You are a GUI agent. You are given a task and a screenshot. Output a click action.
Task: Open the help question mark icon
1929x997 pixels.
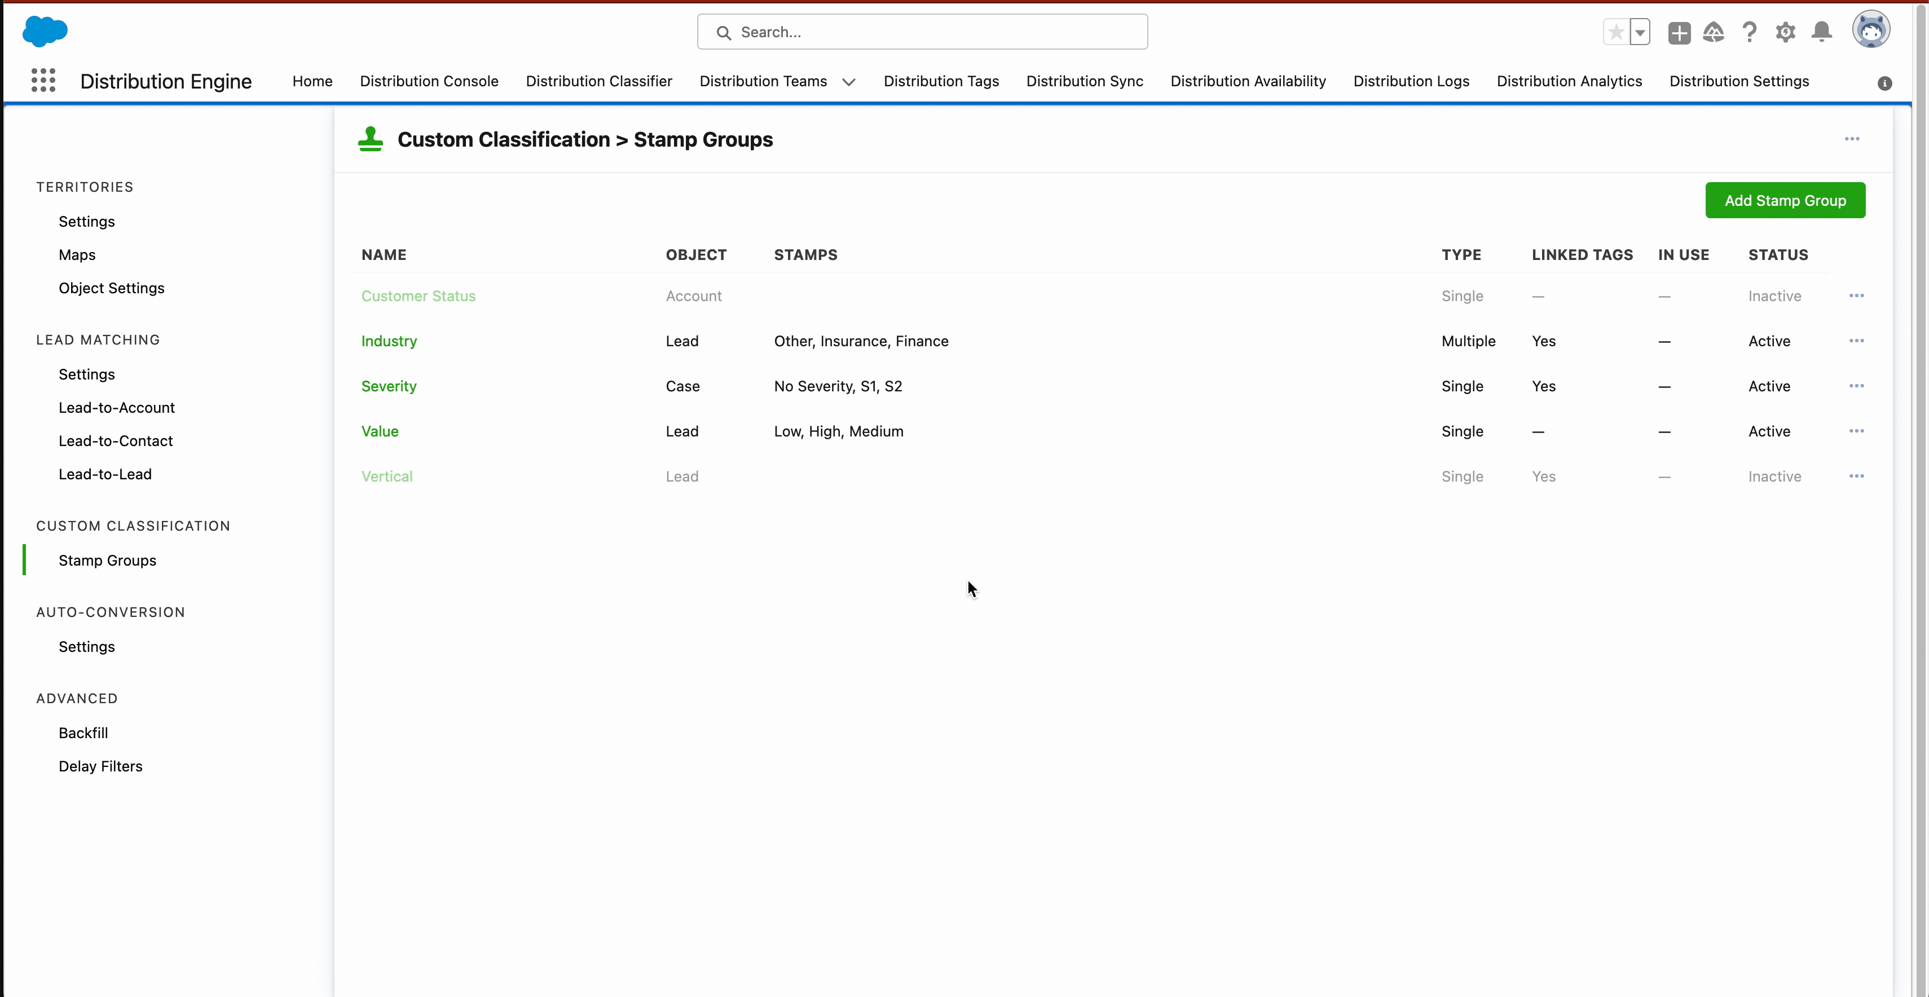pos(1749,32)
